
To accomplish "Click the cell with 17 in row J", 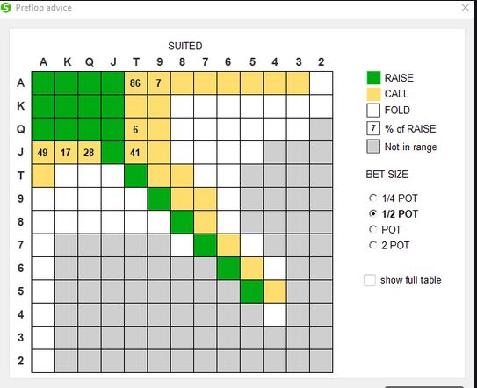I will coord(66,153).
